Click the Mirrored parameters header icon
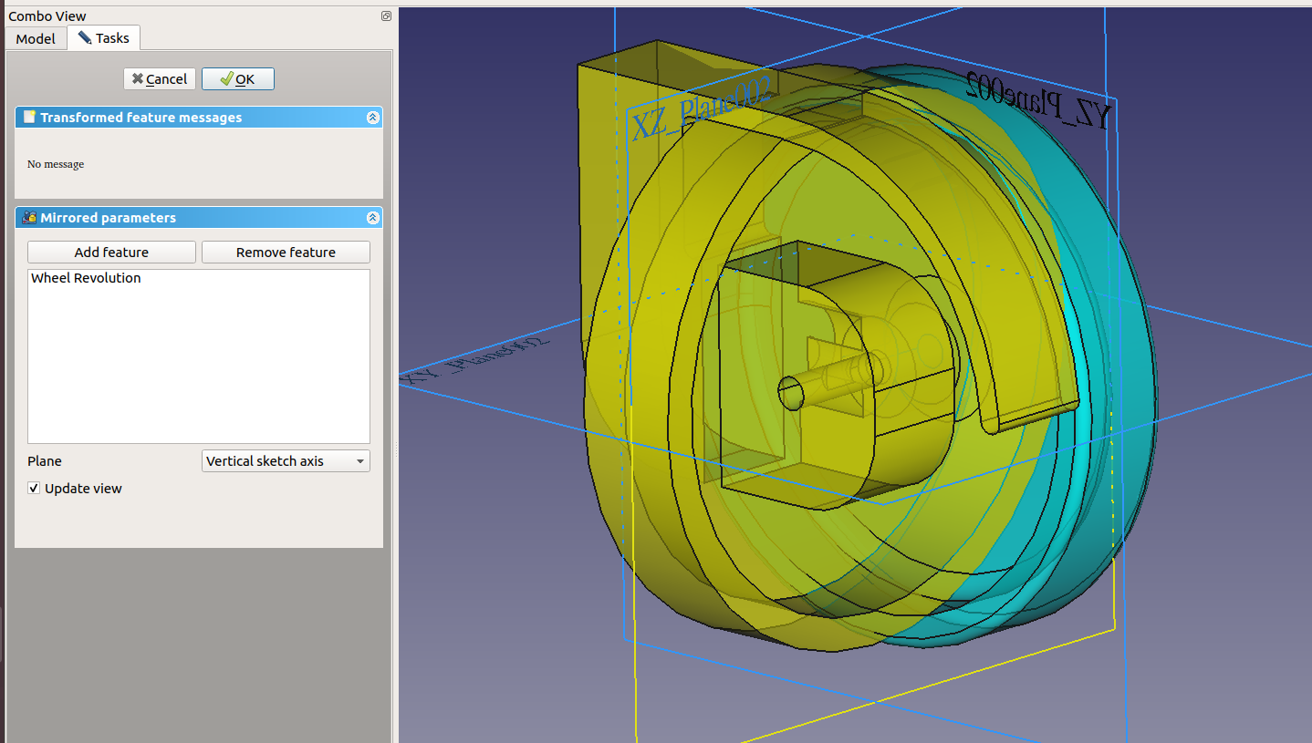The image size is (1312, 743). (x=29, y=218)
